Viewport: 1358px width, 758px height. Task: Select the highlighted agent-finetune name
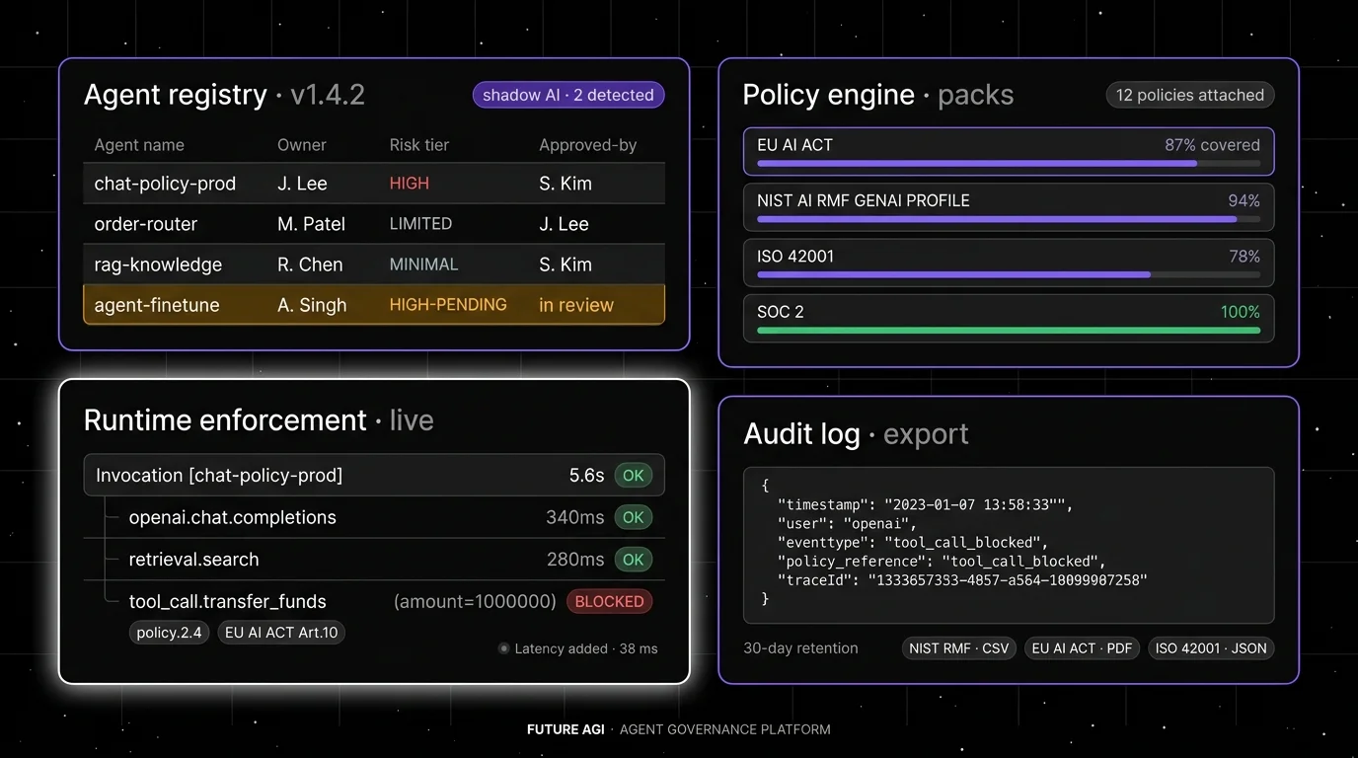(x=157, y=305)
